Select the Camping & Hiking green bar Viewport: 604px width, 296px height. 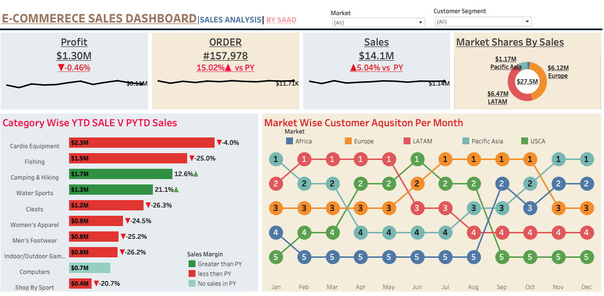click(x=121, y=174)
